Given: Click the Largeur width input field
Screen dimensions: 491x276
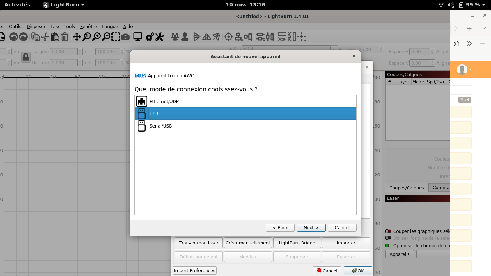Looking at the screenshot, I should [x=64, y=52].
